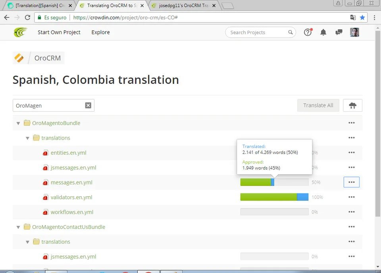
Task: Open entities.en.yml file
Action: click(x=69, y=153)
